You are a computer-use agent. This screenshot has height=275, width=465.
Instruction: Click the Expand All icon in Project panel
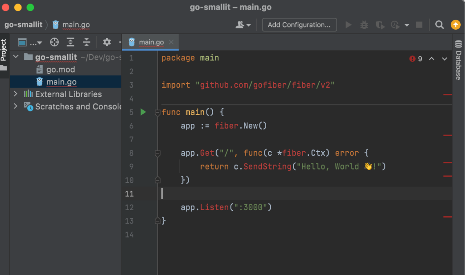tap(71, 42)
